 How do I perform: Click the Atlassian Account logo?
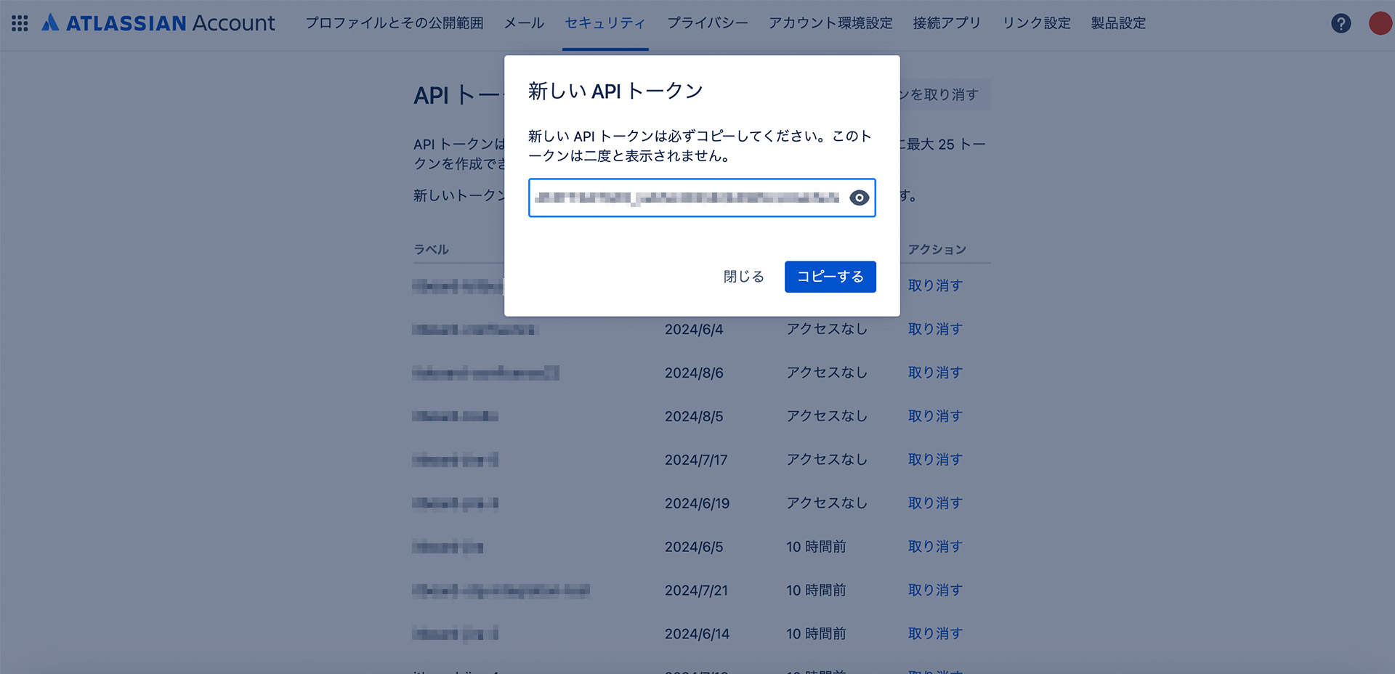158,23
